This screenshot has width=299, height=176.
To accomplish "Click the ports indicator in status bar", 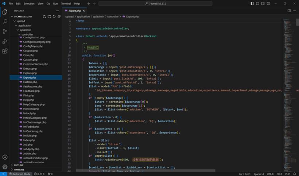I will (x=50, y=174).
